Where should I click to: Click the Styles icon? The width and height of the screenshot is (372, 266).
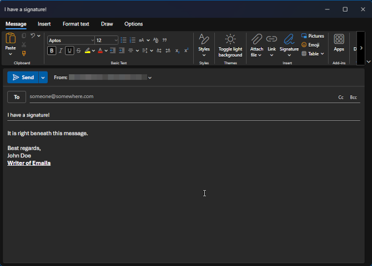(x=204, y=39)
